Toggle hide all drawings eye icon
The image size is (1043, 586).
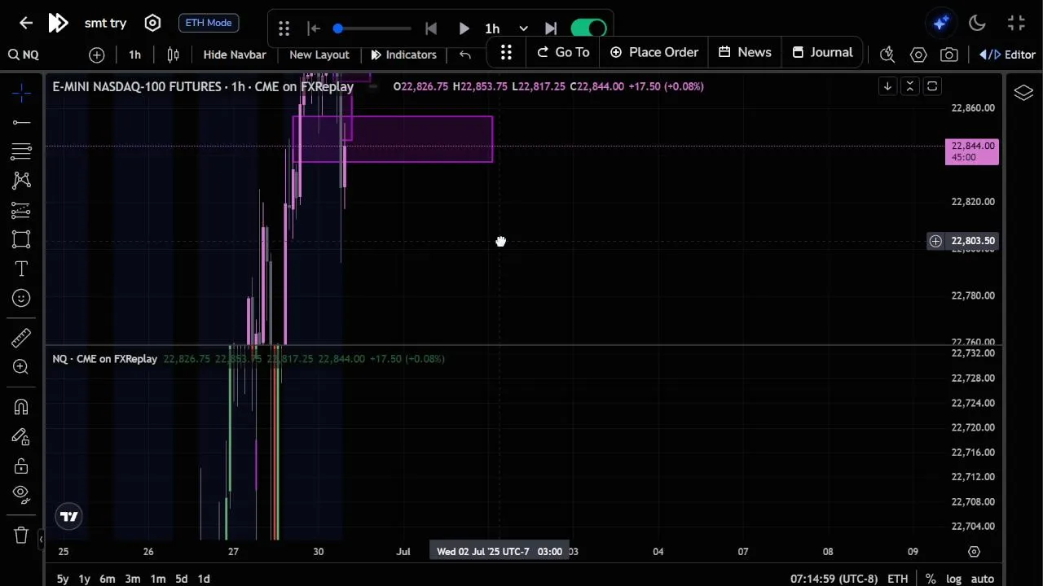21,493
